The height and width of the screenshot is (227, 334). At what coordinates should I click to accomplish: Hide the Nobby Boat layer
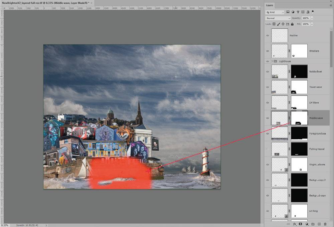[268, 71]
